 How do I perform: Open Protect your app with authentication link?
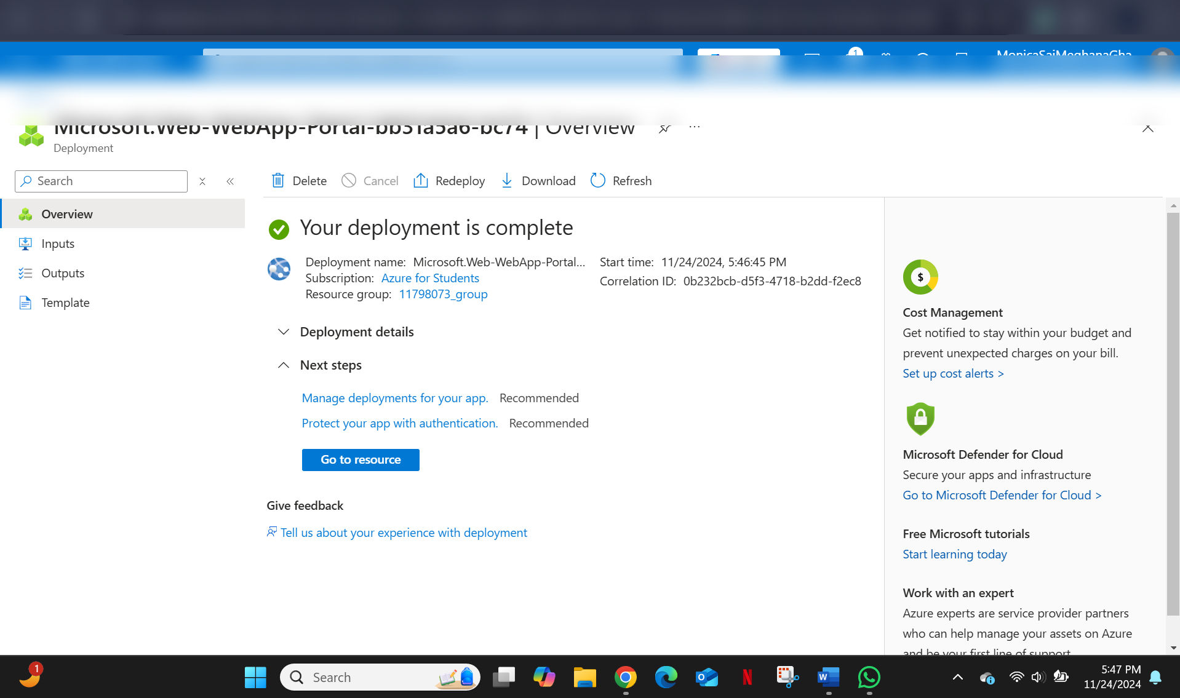click(400, 423)
